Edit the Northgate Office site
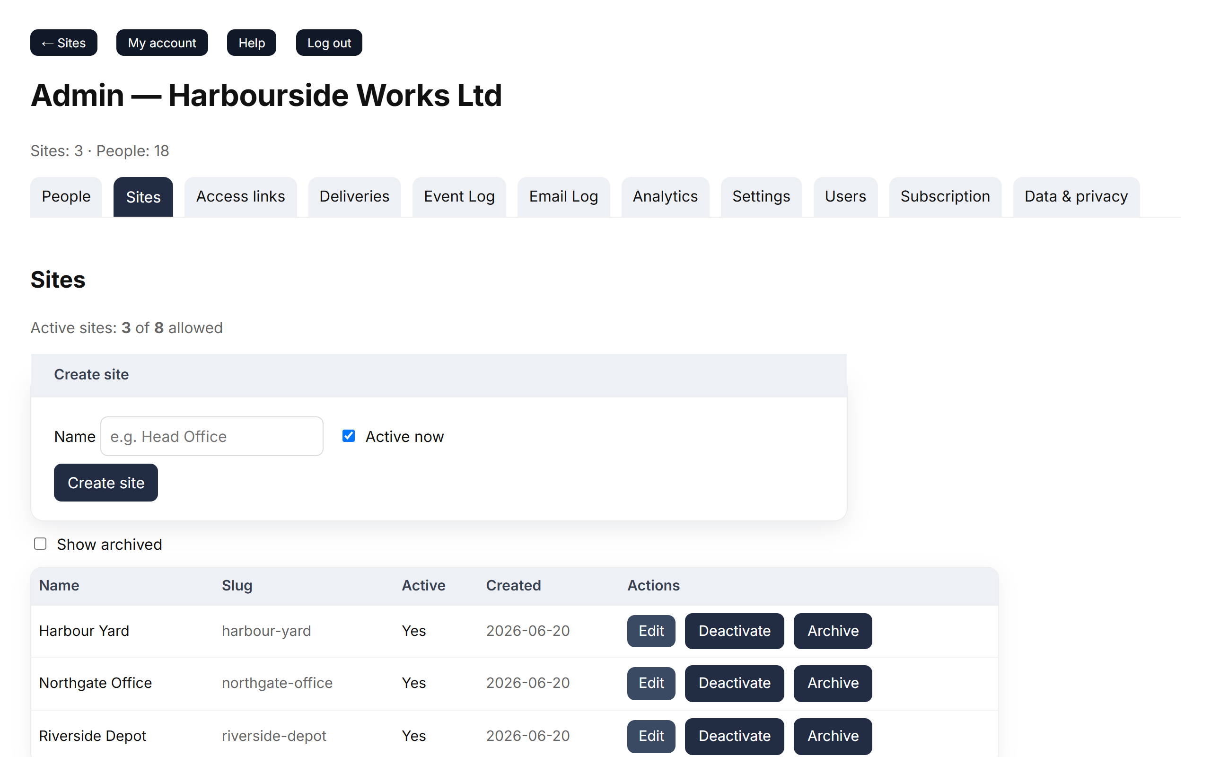This screenshot has width=1211, height=757. pos(651,683)
